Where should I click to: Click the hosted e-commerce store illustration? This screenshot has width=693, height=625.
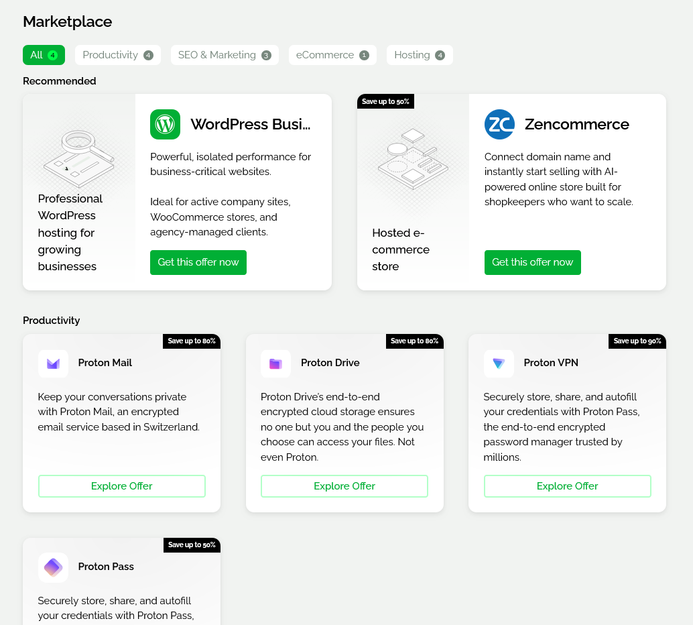tap(413, 159)
